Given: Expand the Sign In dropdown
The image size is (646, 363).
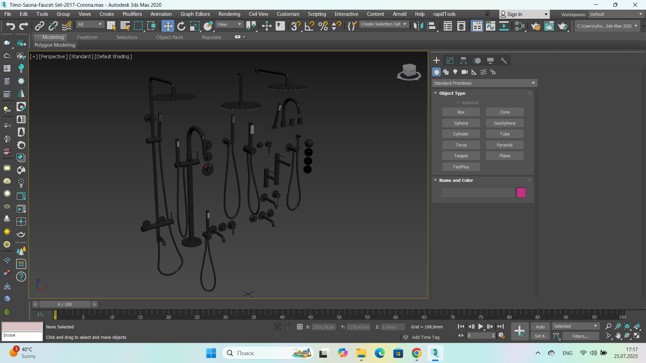Looking at the screenshot, I should (524, 14).
